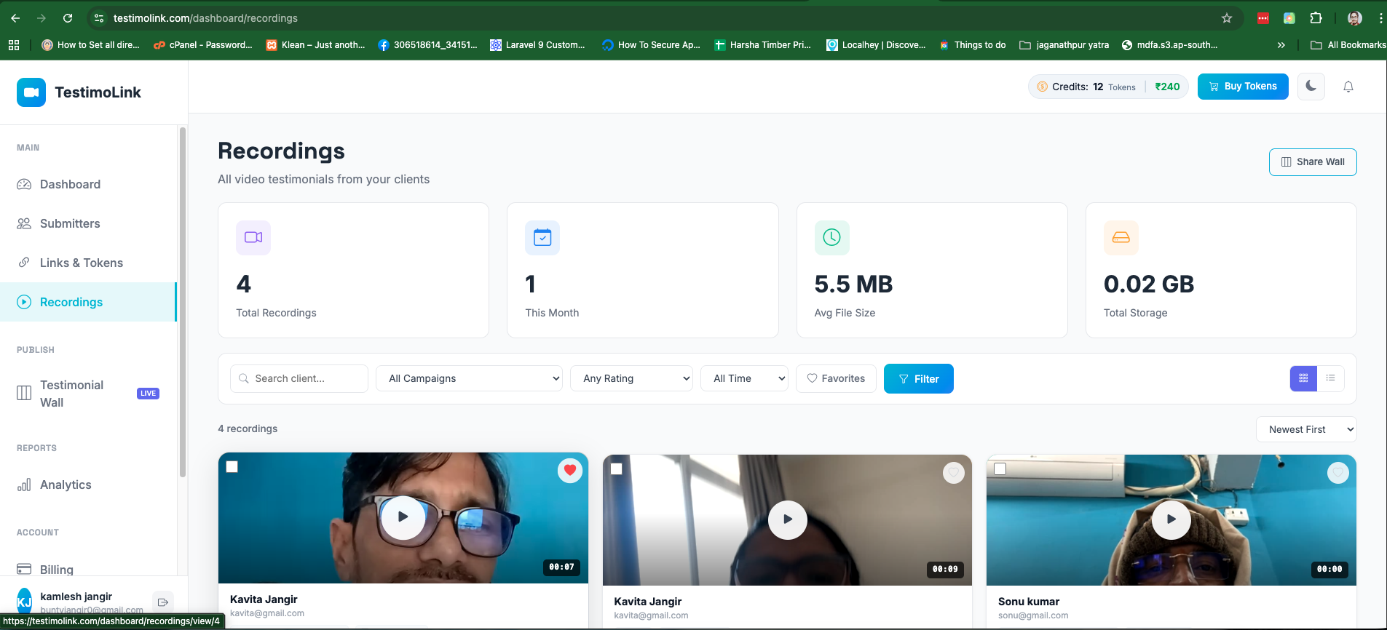
Task: Open browser extensions puzzle icon
Action: [1316, 18]
